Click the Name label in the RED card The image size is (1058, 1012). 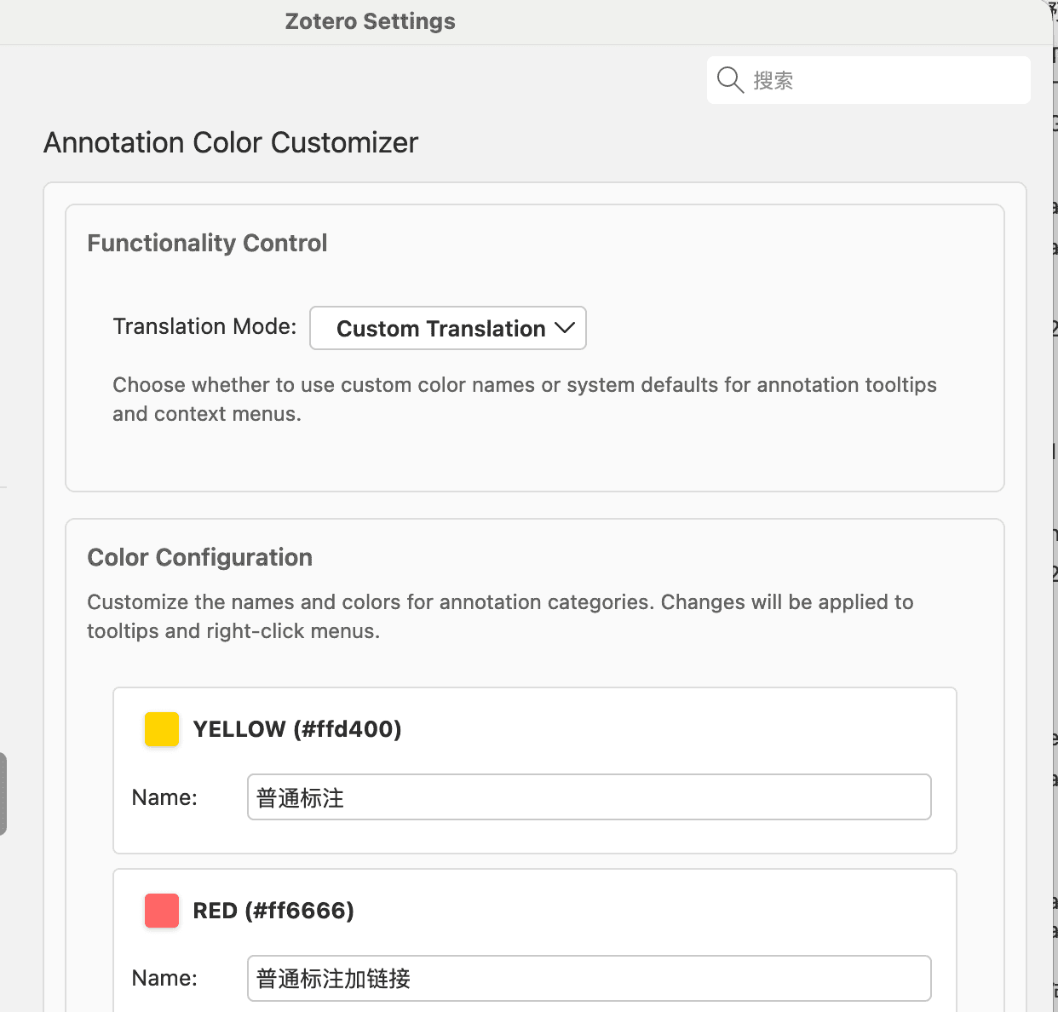coord(164,978)
